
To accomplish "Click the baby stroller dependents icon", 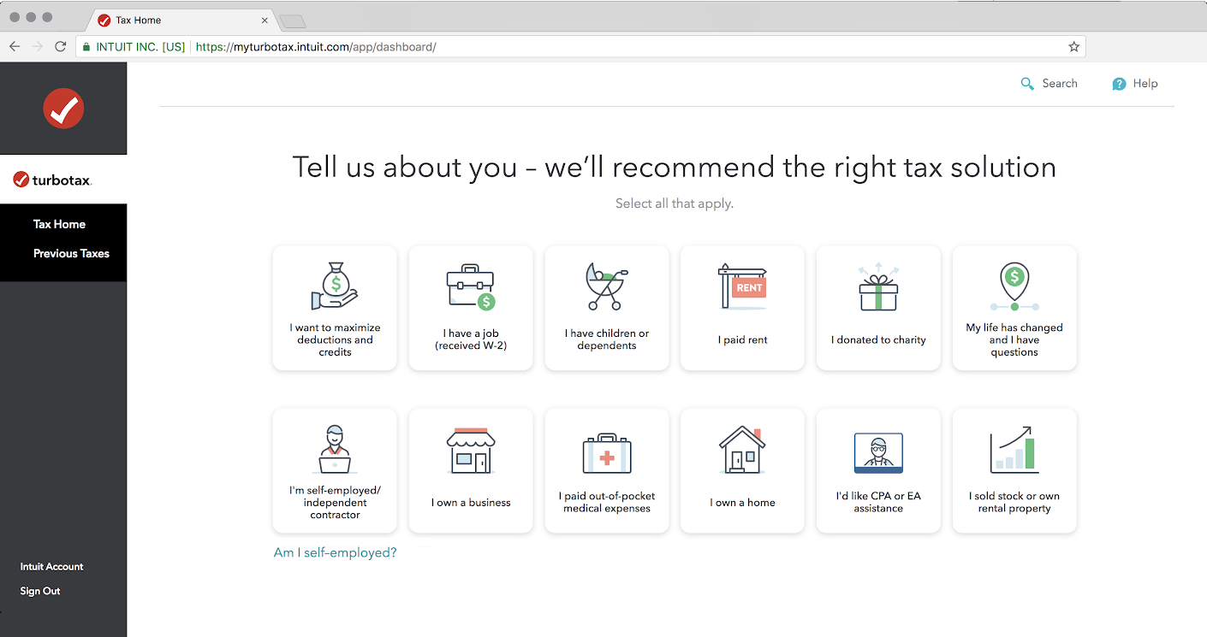I will 606,287.
